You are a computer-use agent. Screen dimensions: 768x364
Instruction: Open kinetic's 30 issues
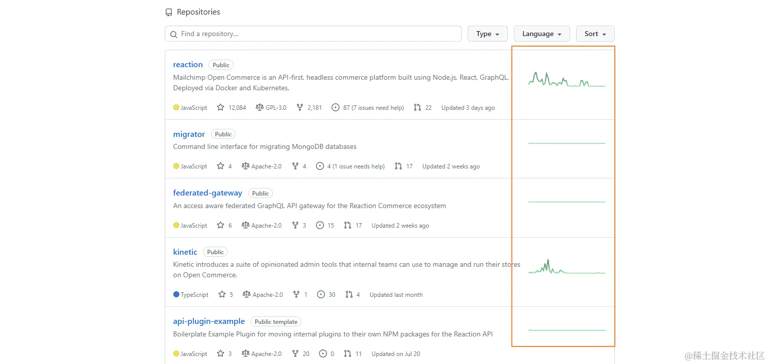[x=326, y=294]
